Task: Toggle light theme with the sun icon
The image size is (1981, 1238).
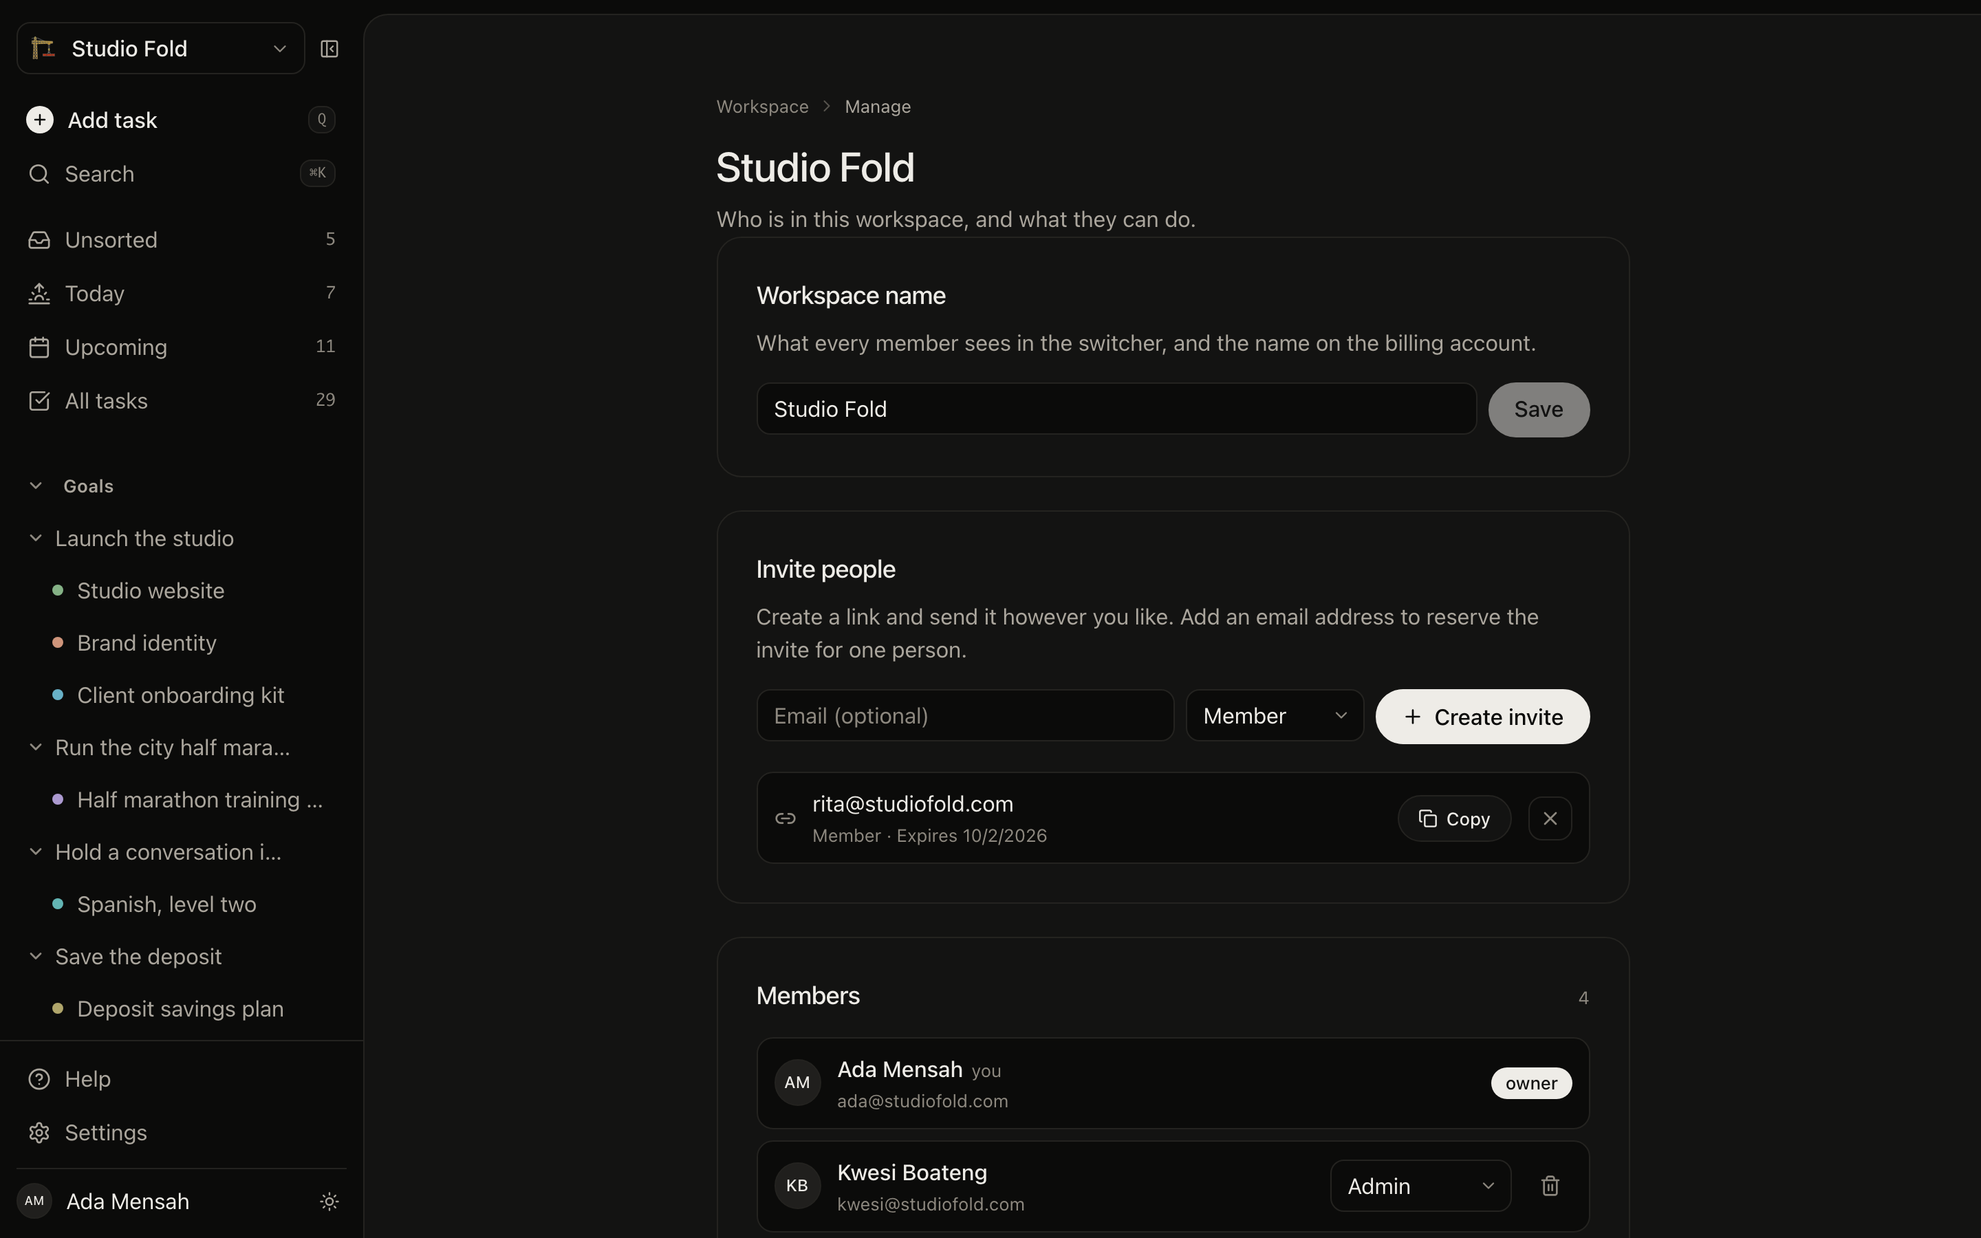Action: coord(329,1201)
